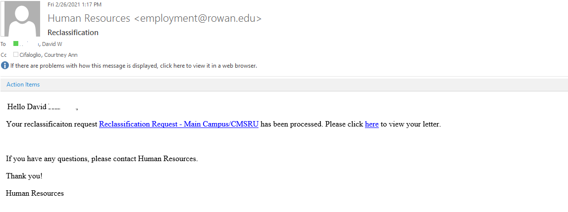568x212 pixels.
Task: Open Reclassification Request - Main Campus/CMSRU link
Action: 179,124
